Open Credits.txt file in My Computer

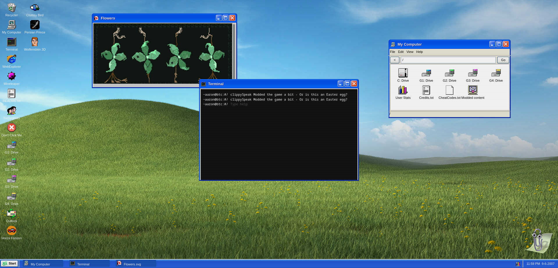(x=426, y=92)
